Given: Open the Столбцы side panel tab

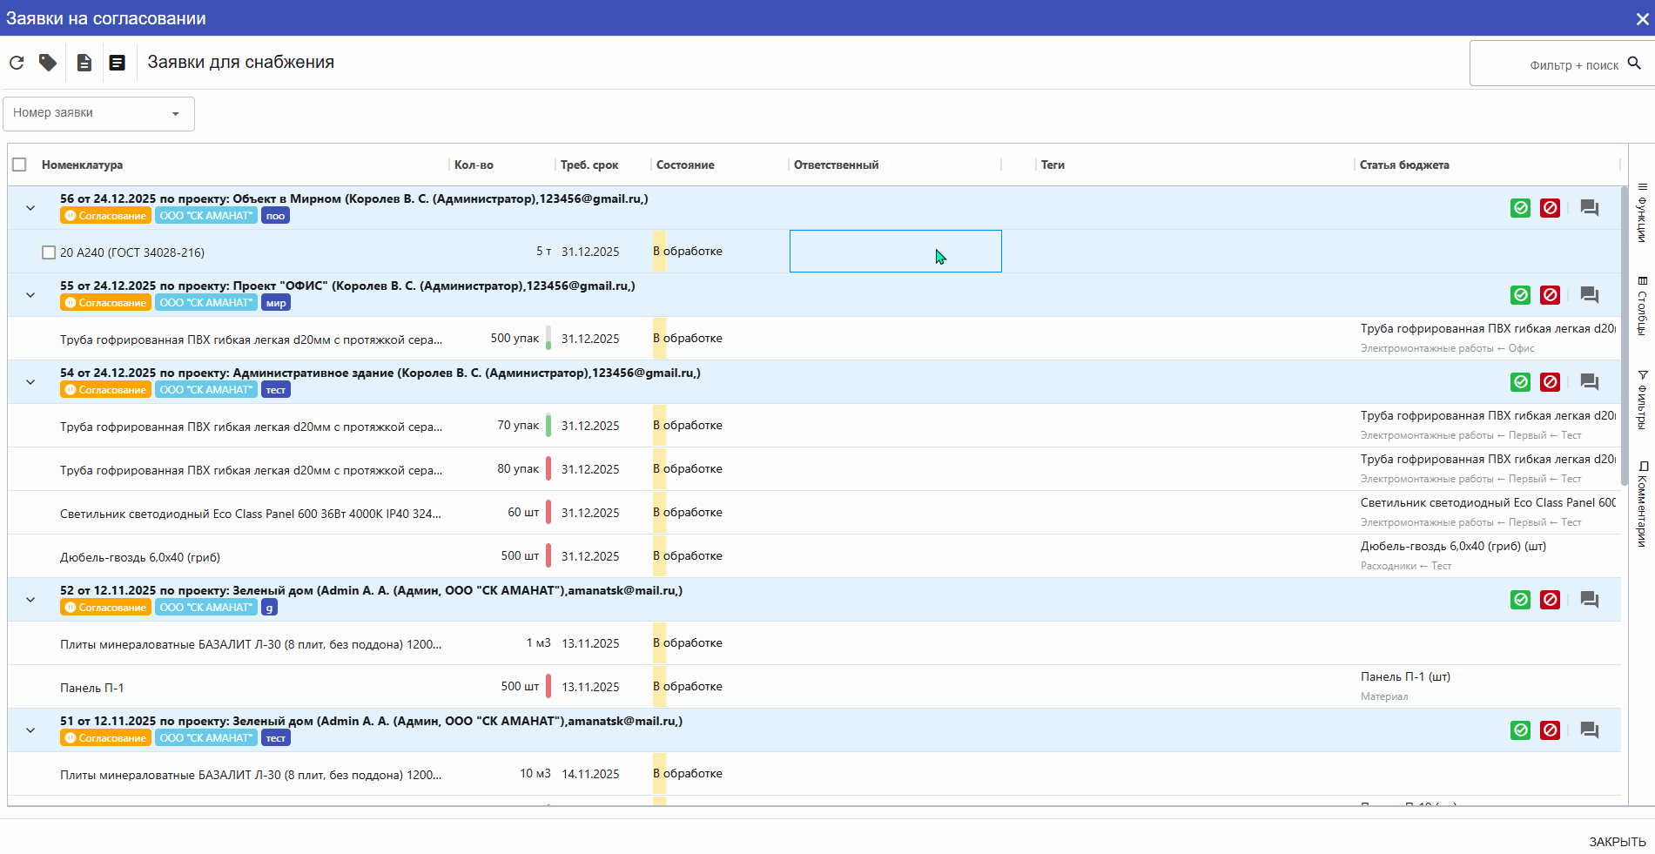Looking at the screenshot, I should [1642, 306].
